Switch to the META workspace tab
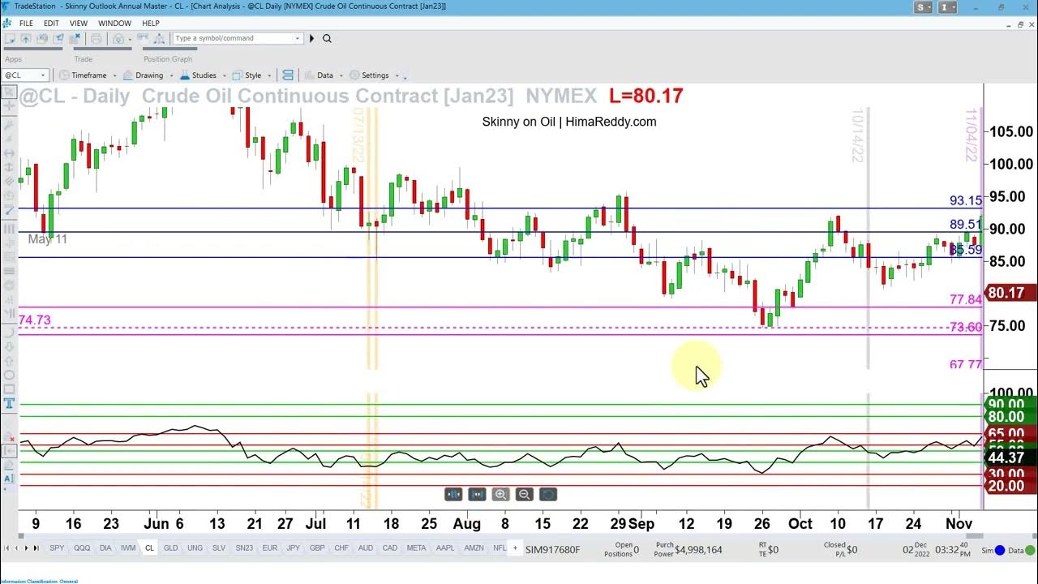The width and height of the screenshot is (1038, 584). [416, 548]
